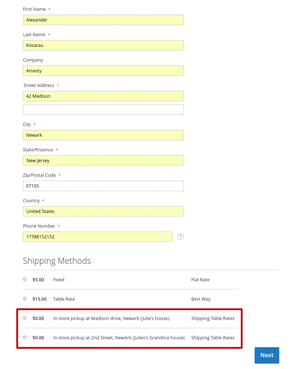Click the First Name field containing Alexander

pos(103,20)
